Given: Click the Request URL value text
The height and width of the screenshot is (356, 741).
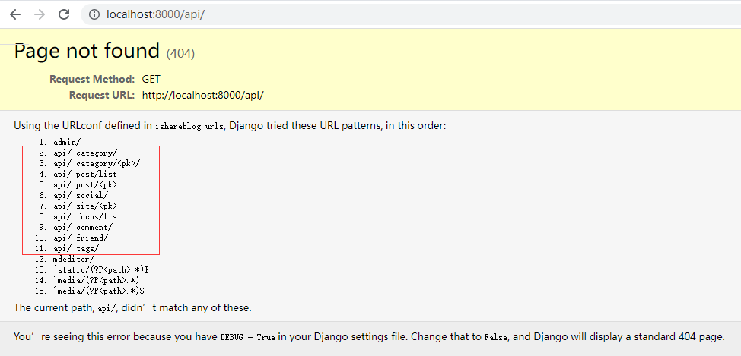Looking at the screenshot, I should click(202, 95).
